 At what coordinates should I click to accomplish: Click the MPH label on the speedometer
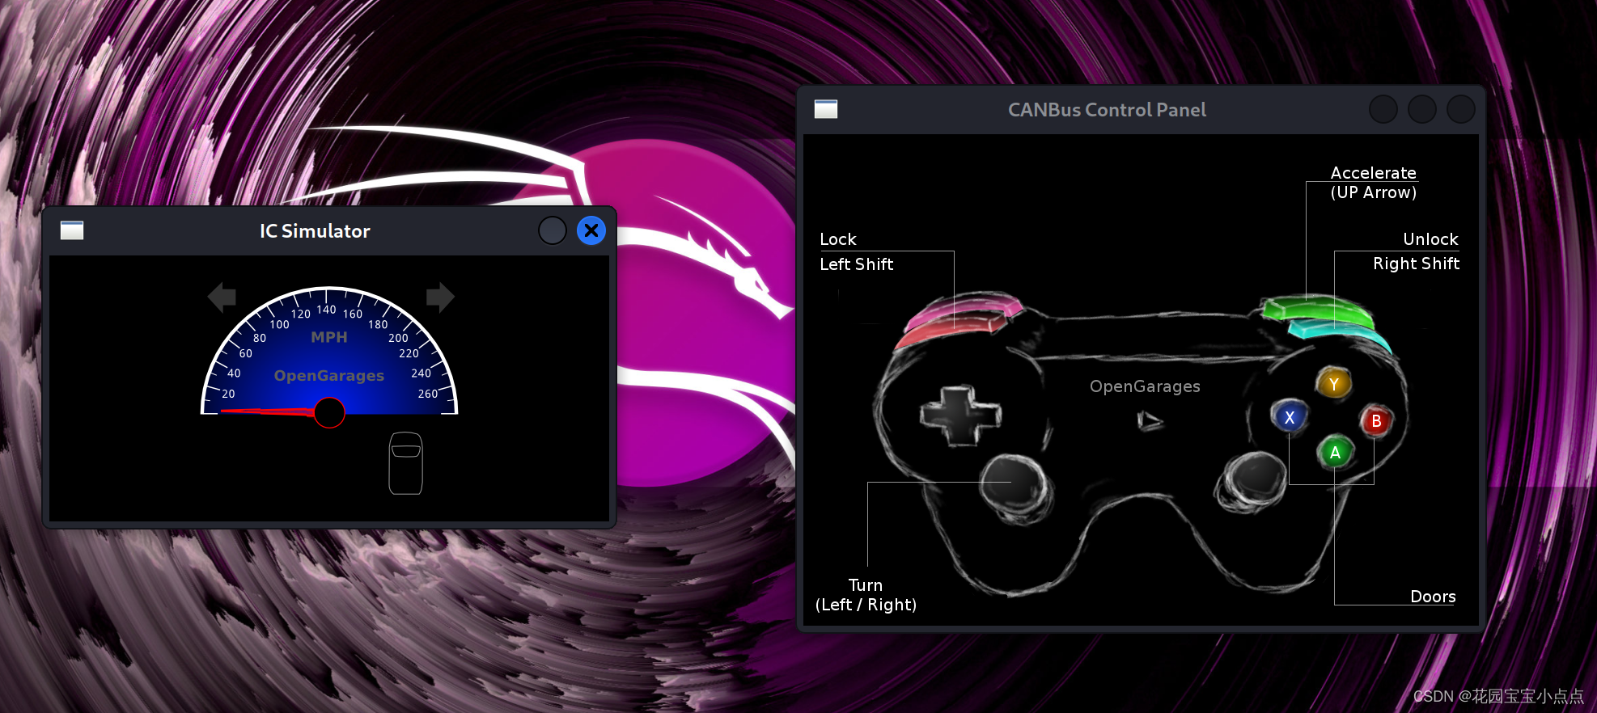329,337
